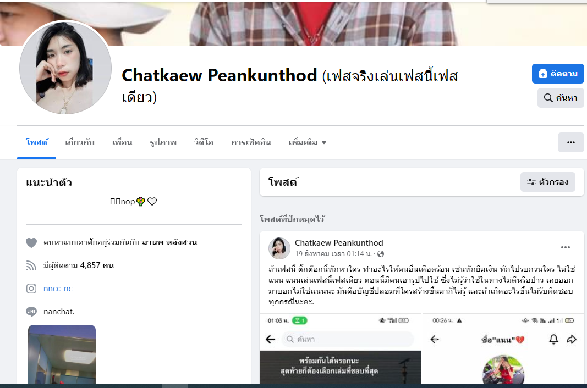Open the profile picture of Chatkaew

[65, 68]
